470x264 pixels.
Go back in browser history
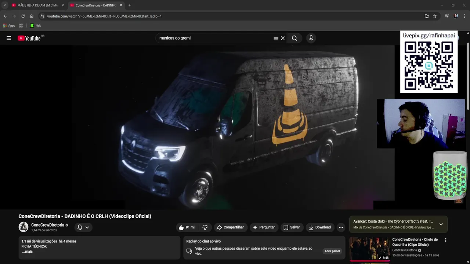coord(5,16)
